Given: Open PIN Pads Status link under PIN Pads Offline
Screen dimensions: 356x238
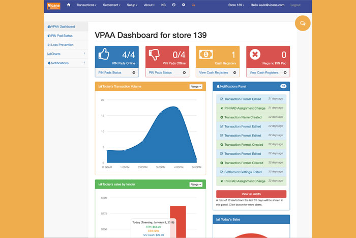Looking at the screenshot, I should point(160,72).
